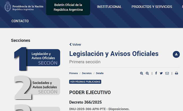Zoom out the text size
The image size is (183, 111).
pyautogui.click(x=147, y=73)
